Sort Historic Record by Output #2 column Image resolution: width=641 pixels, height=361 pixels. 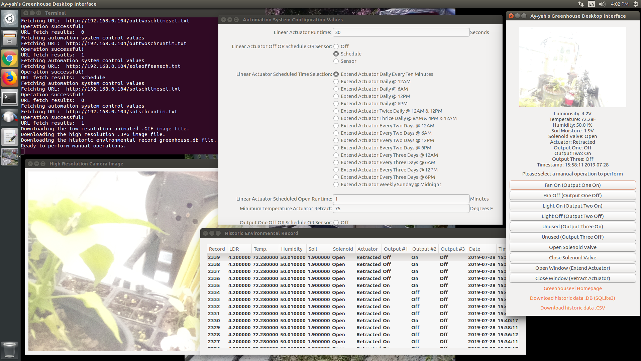click(x=424, y=249)
